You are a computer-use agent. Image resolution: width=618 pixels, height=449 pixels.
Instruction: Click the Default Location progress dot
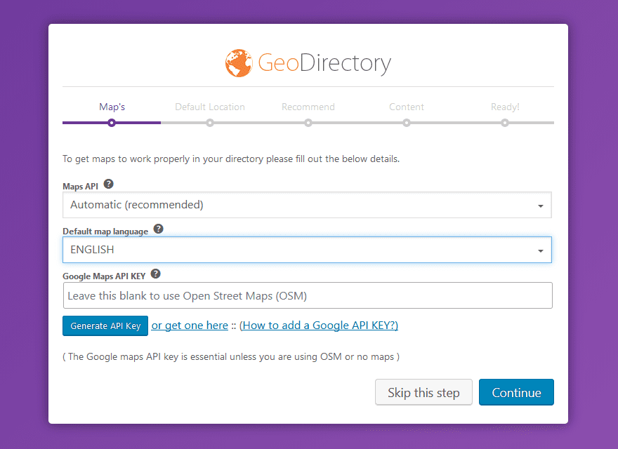coord(210,122)
